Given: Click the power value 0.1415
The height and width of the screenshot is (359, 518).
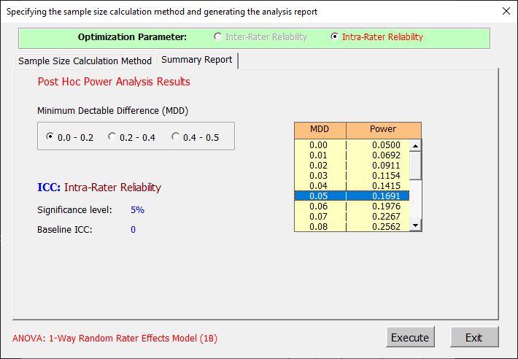Looking at the screenshot, I should tap(386, 186).
